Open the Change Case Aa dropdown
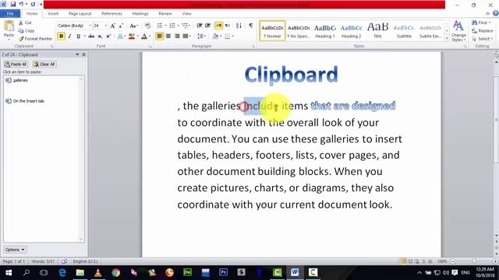The image size is (499, 280). pos(134,26)
